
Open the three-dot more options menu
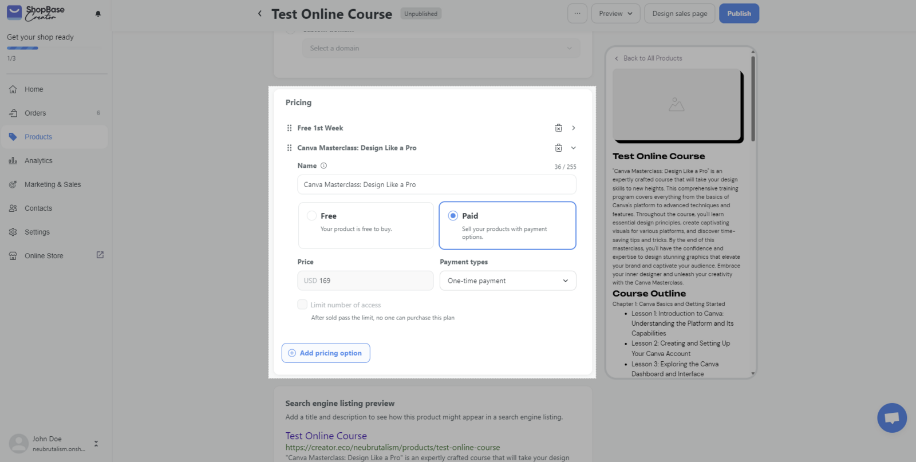[x=577, y=14]
